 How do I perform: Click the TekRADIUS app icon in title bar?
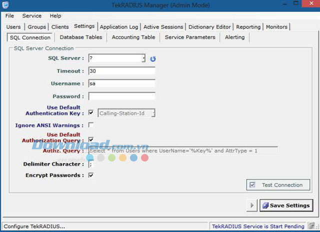click(5, 5)
